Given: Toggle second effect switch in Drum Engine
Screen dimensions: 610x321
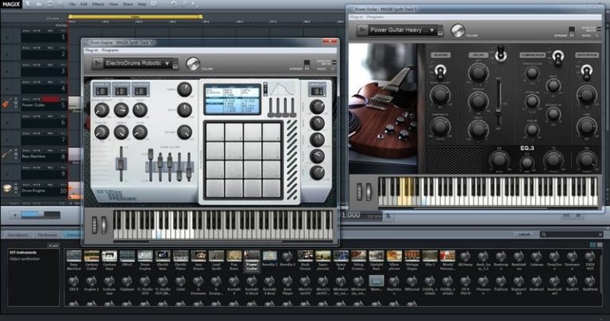Looking at the screenshot, I should click(121, 91).
